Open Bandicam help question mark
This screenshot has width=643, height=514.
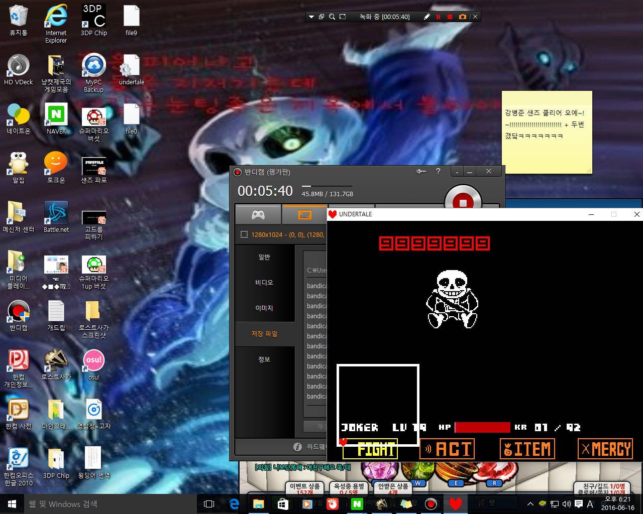point(438,172)
